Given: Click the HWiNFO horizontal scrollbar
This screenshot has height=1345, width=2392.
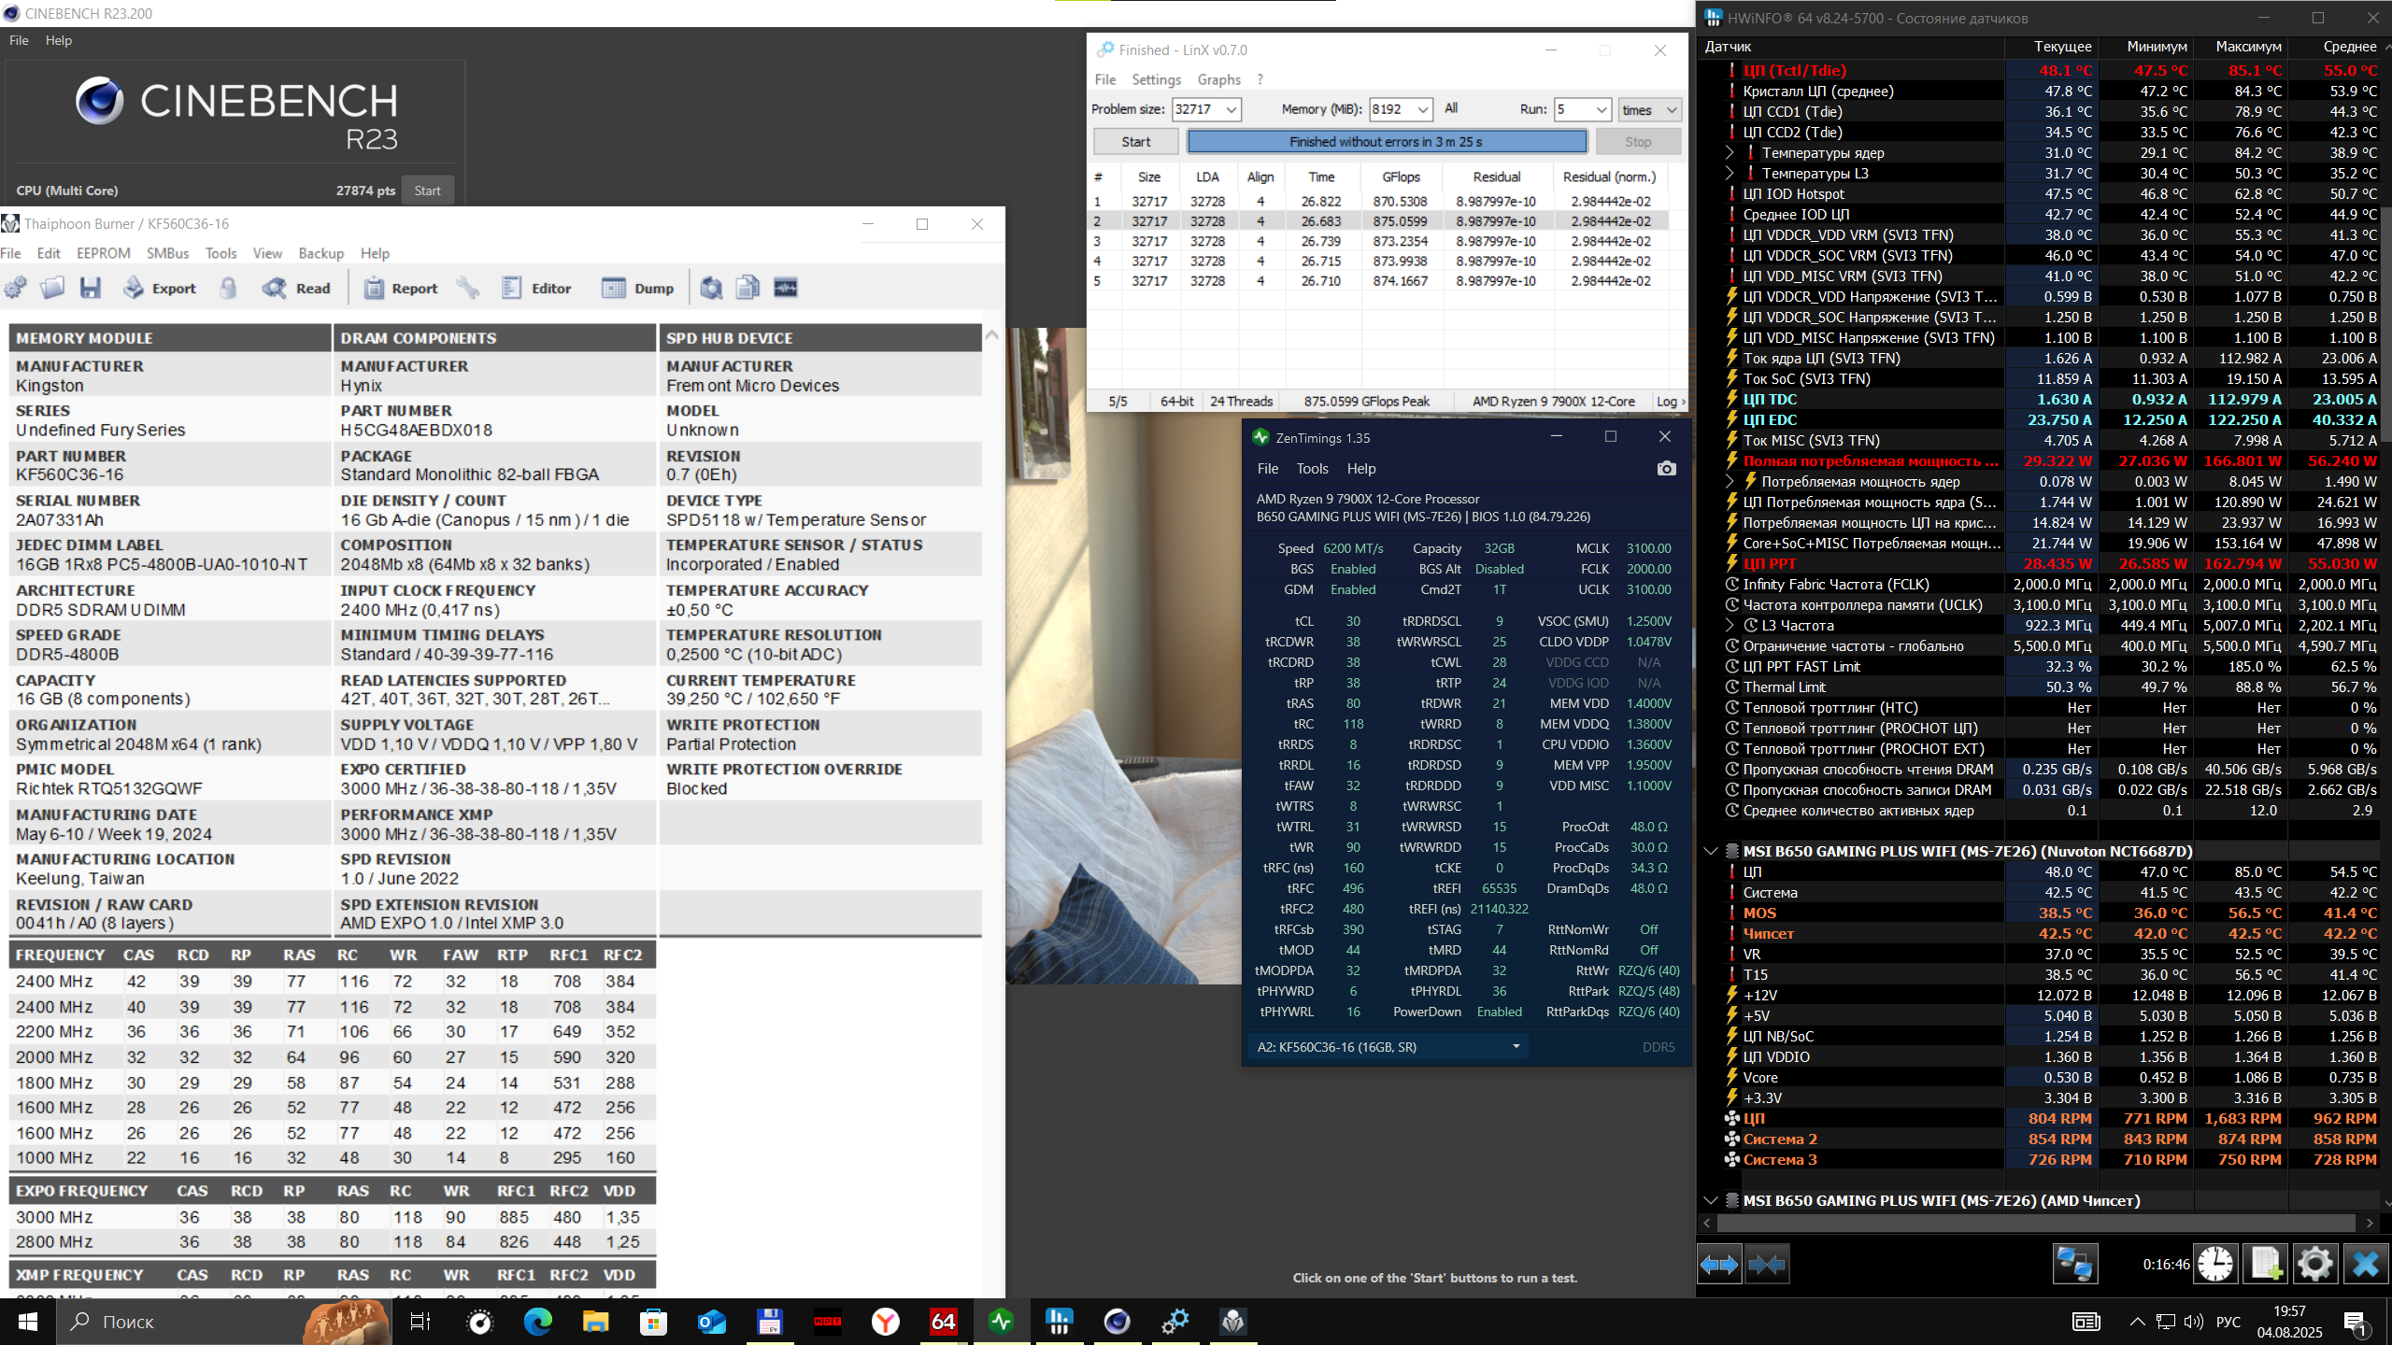Looking at the screenshot, I should coord(2037,1223).
